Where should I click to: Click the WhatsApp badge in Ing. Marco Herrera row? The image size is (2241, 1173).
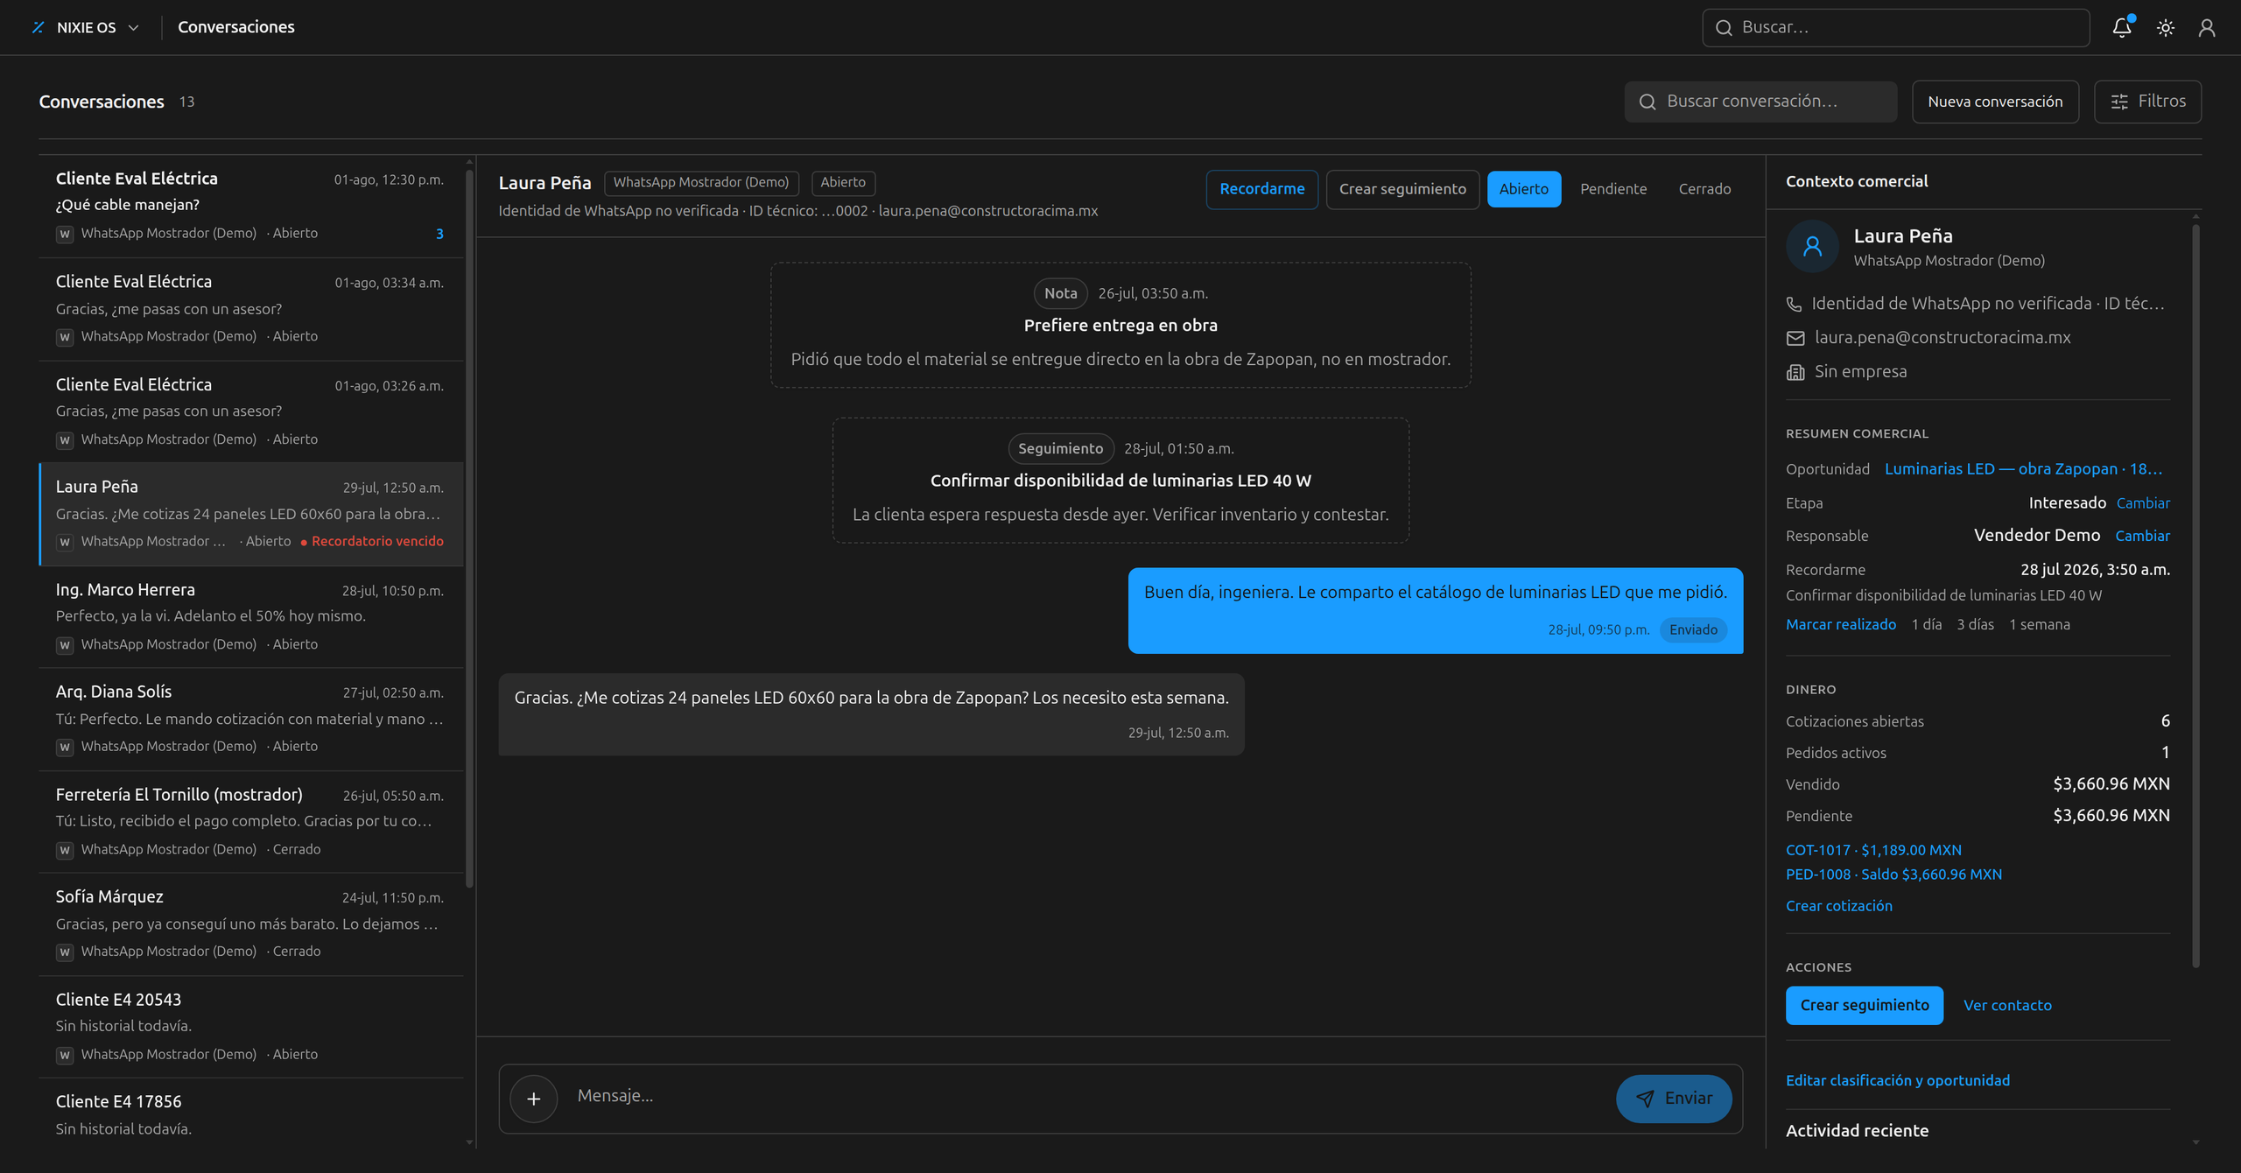tap(65, 645)
